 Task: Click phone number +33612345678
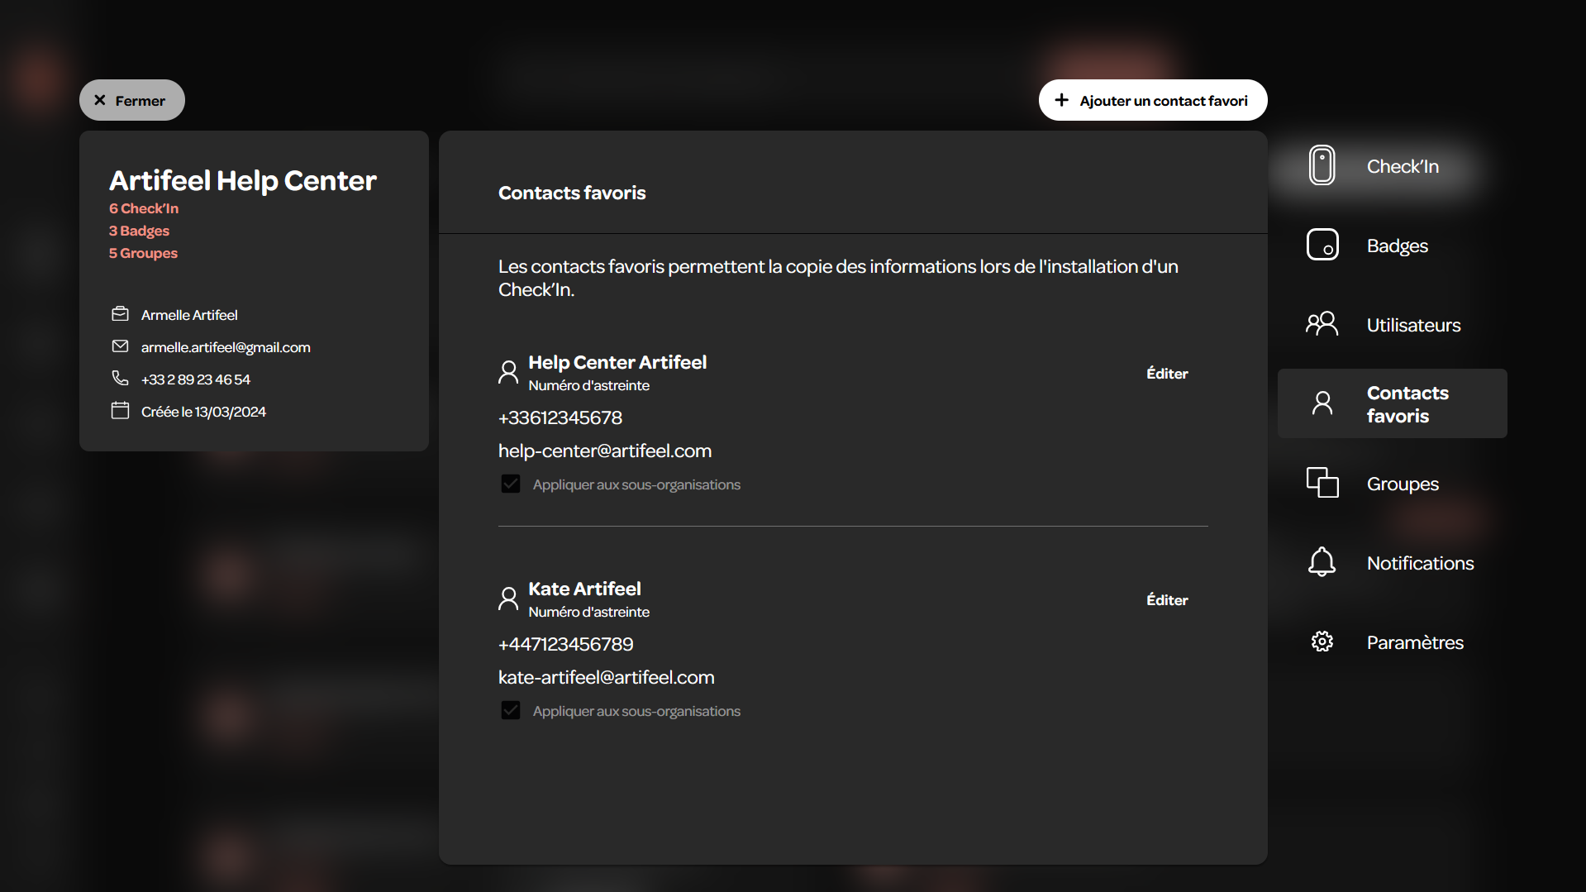click(x=560, y=417)
